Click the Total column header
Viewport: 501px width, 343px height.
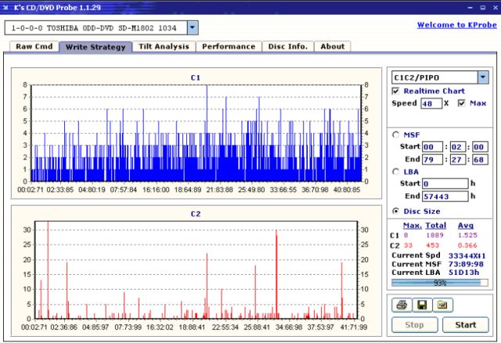(x=436, y=226)
